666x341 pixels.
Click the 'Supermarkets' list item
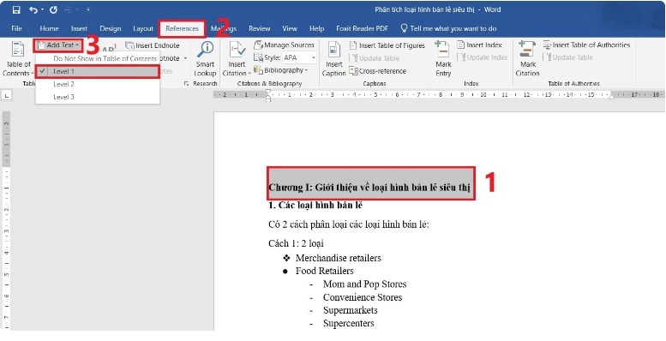350,310
